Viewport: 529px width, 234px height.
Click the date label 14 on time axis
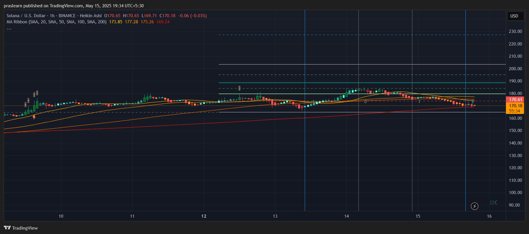(346, 216)
